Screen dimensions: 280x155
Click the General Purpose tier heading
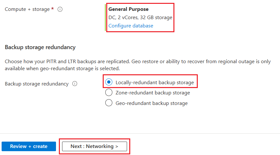128,9
